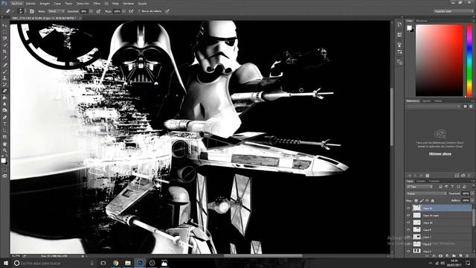
Task: Select the Hand tool
Action: pyautogui.click(x=4, y=144)
